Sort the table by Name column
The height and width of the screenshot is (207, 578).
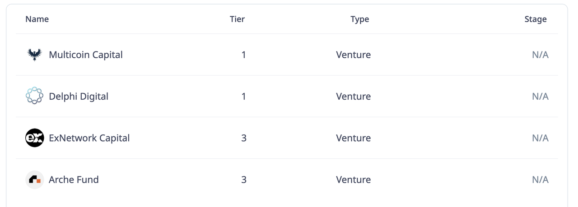coord(37,19)
